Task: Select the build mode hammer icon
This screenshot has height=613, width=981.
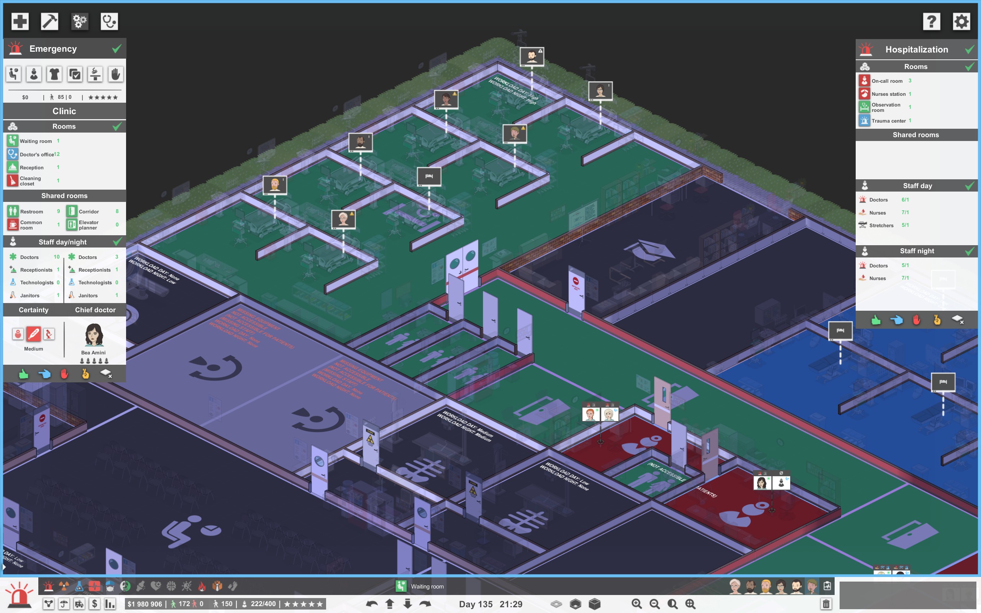Action: coord(49,21)
